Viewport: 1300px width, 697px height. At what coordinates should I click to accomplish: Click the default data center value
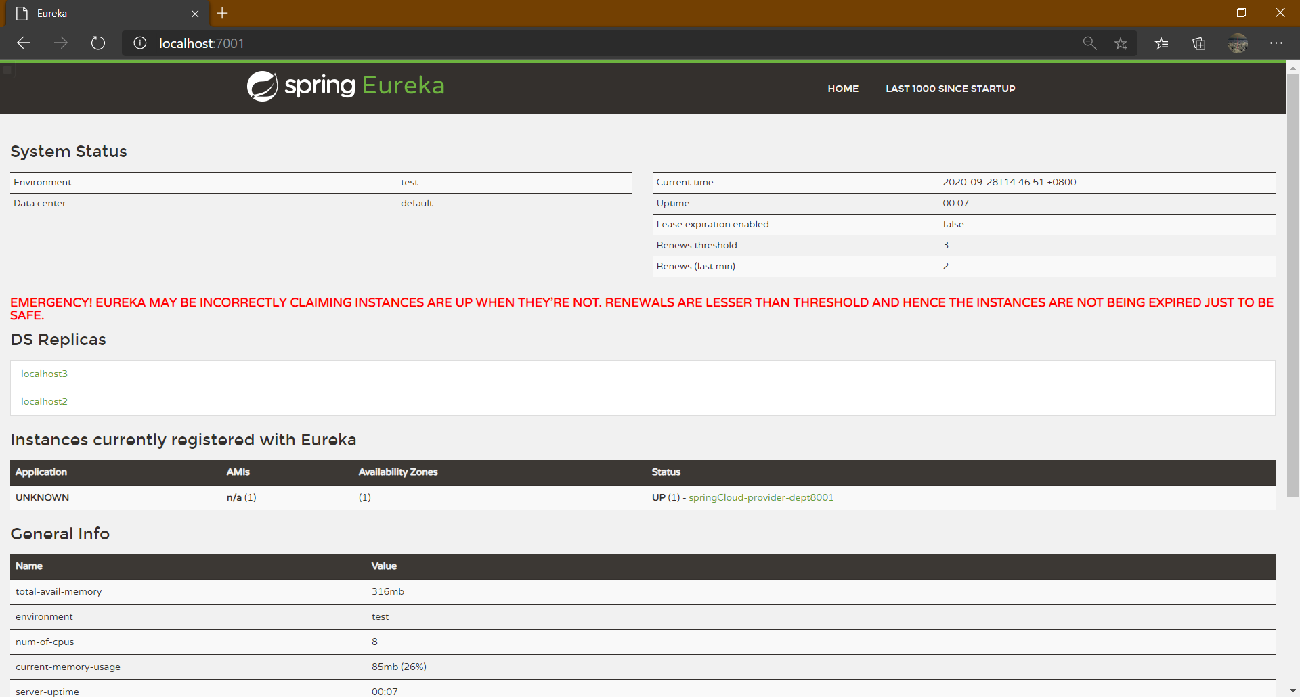click(416, 203)
